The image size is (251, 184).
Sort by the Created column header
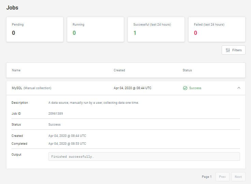(x=119, y=70)
